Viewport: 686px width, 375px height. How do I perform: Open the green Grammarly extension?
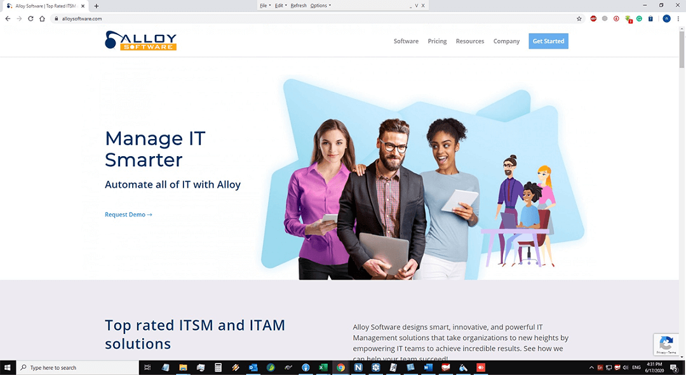(x=639, y=18)
